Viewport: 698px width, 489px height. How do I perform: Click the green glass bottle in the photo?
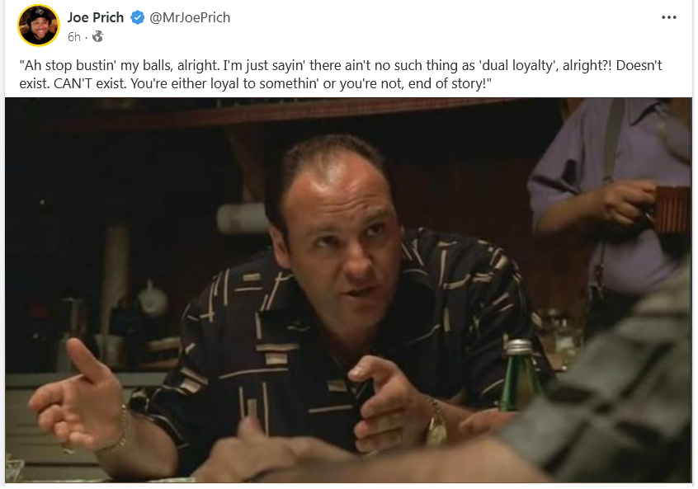coord(517,375)
